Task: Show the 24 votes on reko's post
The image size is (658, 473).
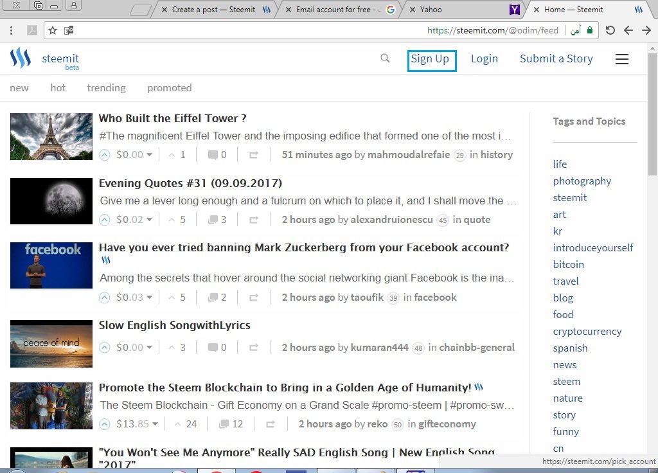Action: tap(186, 424)
